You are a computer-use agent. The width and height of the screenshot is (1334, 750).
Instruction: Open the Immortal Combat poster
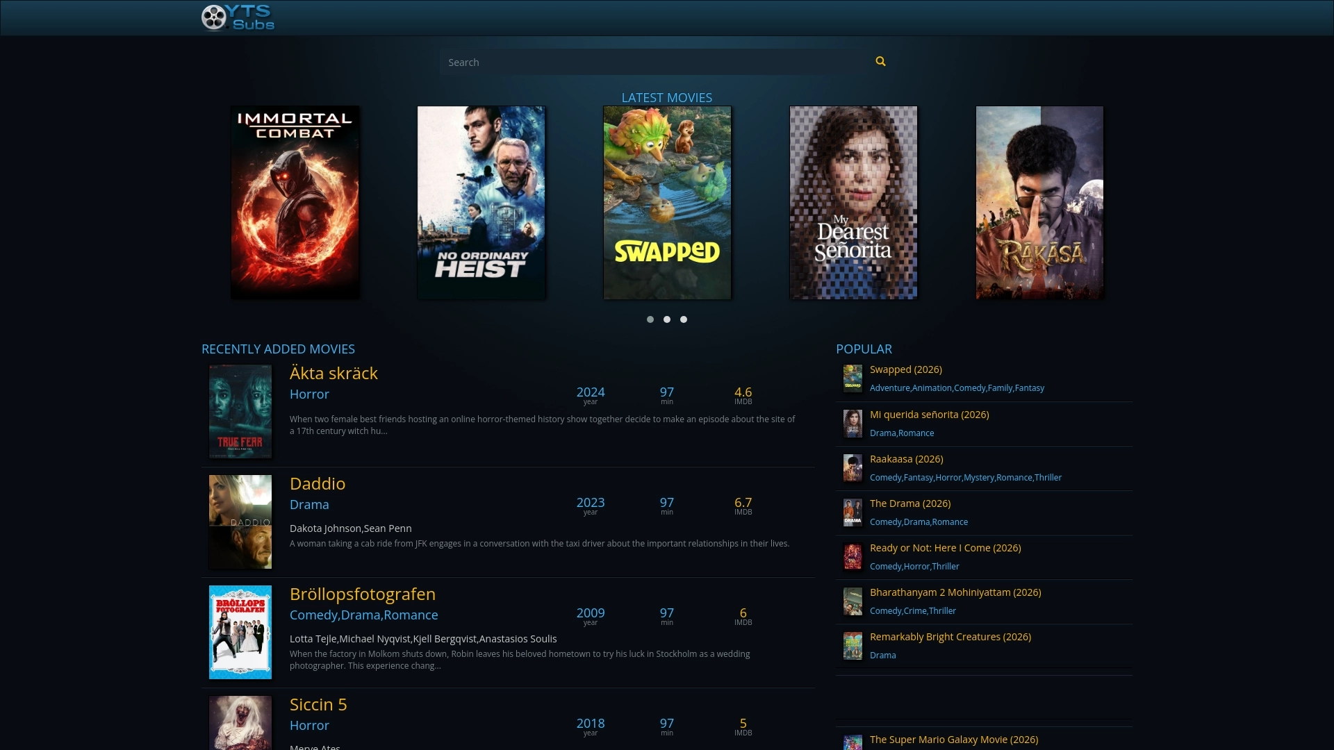coord(295,203)
